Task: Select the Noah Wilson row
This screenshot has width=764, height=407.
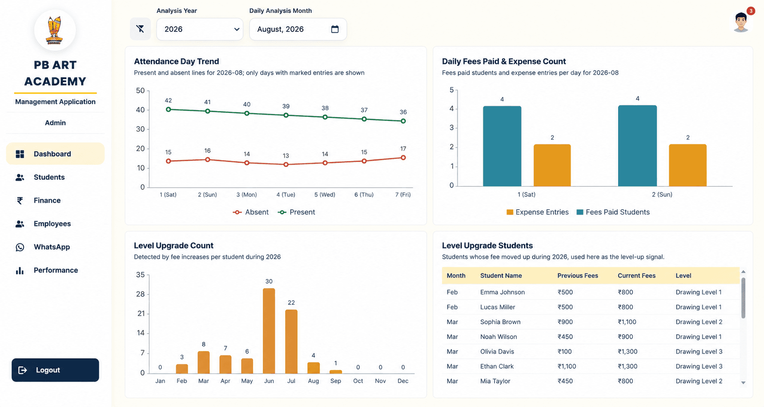Action: [x=591, y=337]
